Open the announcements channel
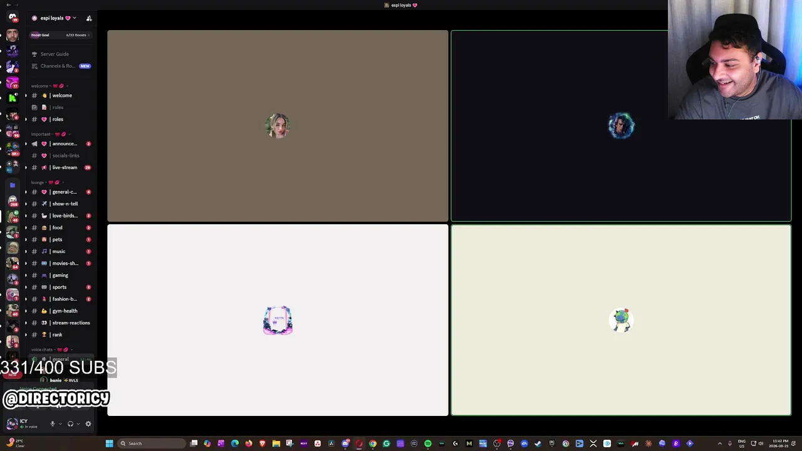802x451 pixels. (60, 143)
